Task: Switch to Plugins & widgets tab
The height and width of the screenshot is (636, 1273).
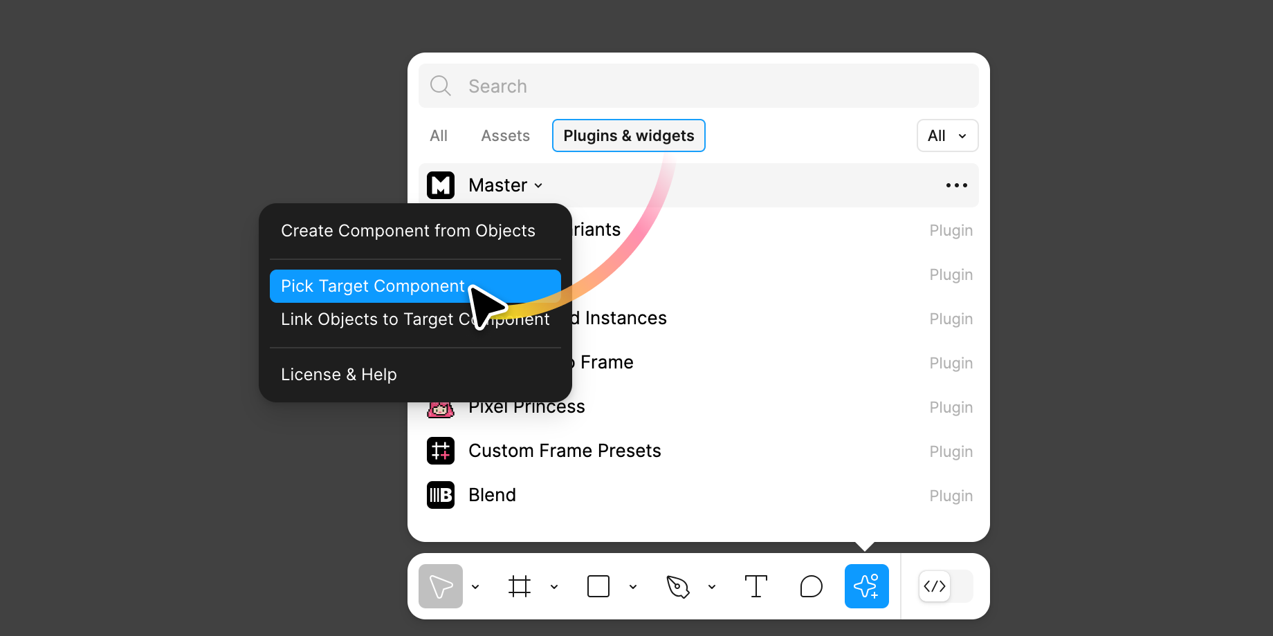Action: [x=629, y=135]
